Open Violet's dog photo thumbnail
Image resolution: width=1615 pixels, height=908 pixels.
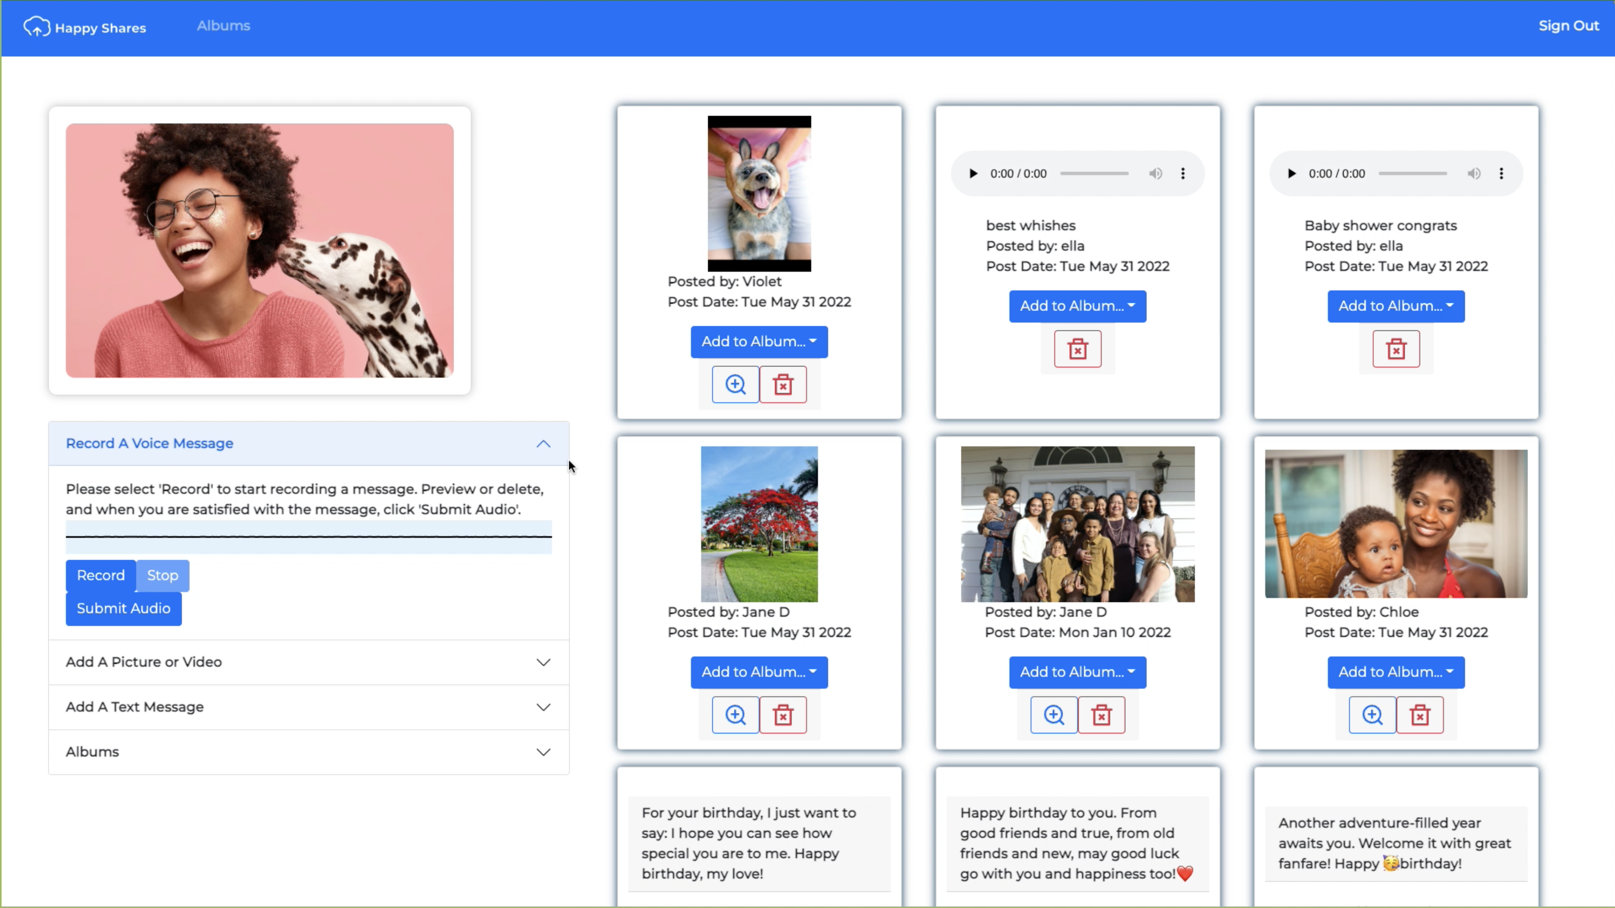pyautogui.click(x=759, y=194)
